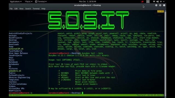Click the -n +N[kbm] option line
Screen dimensions: 175x98
click(x=86, y=77)
